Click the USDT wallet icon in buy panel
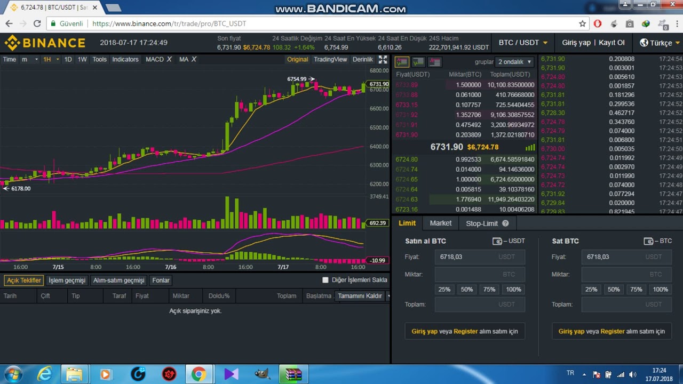 [497, 241]
